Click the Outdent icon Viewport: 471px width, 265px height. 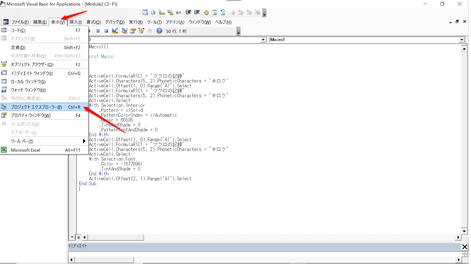(197, 12)
